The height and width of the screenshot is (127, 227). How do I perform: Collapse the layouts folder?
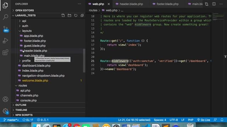pyautogui.click(x=48, y=31)
